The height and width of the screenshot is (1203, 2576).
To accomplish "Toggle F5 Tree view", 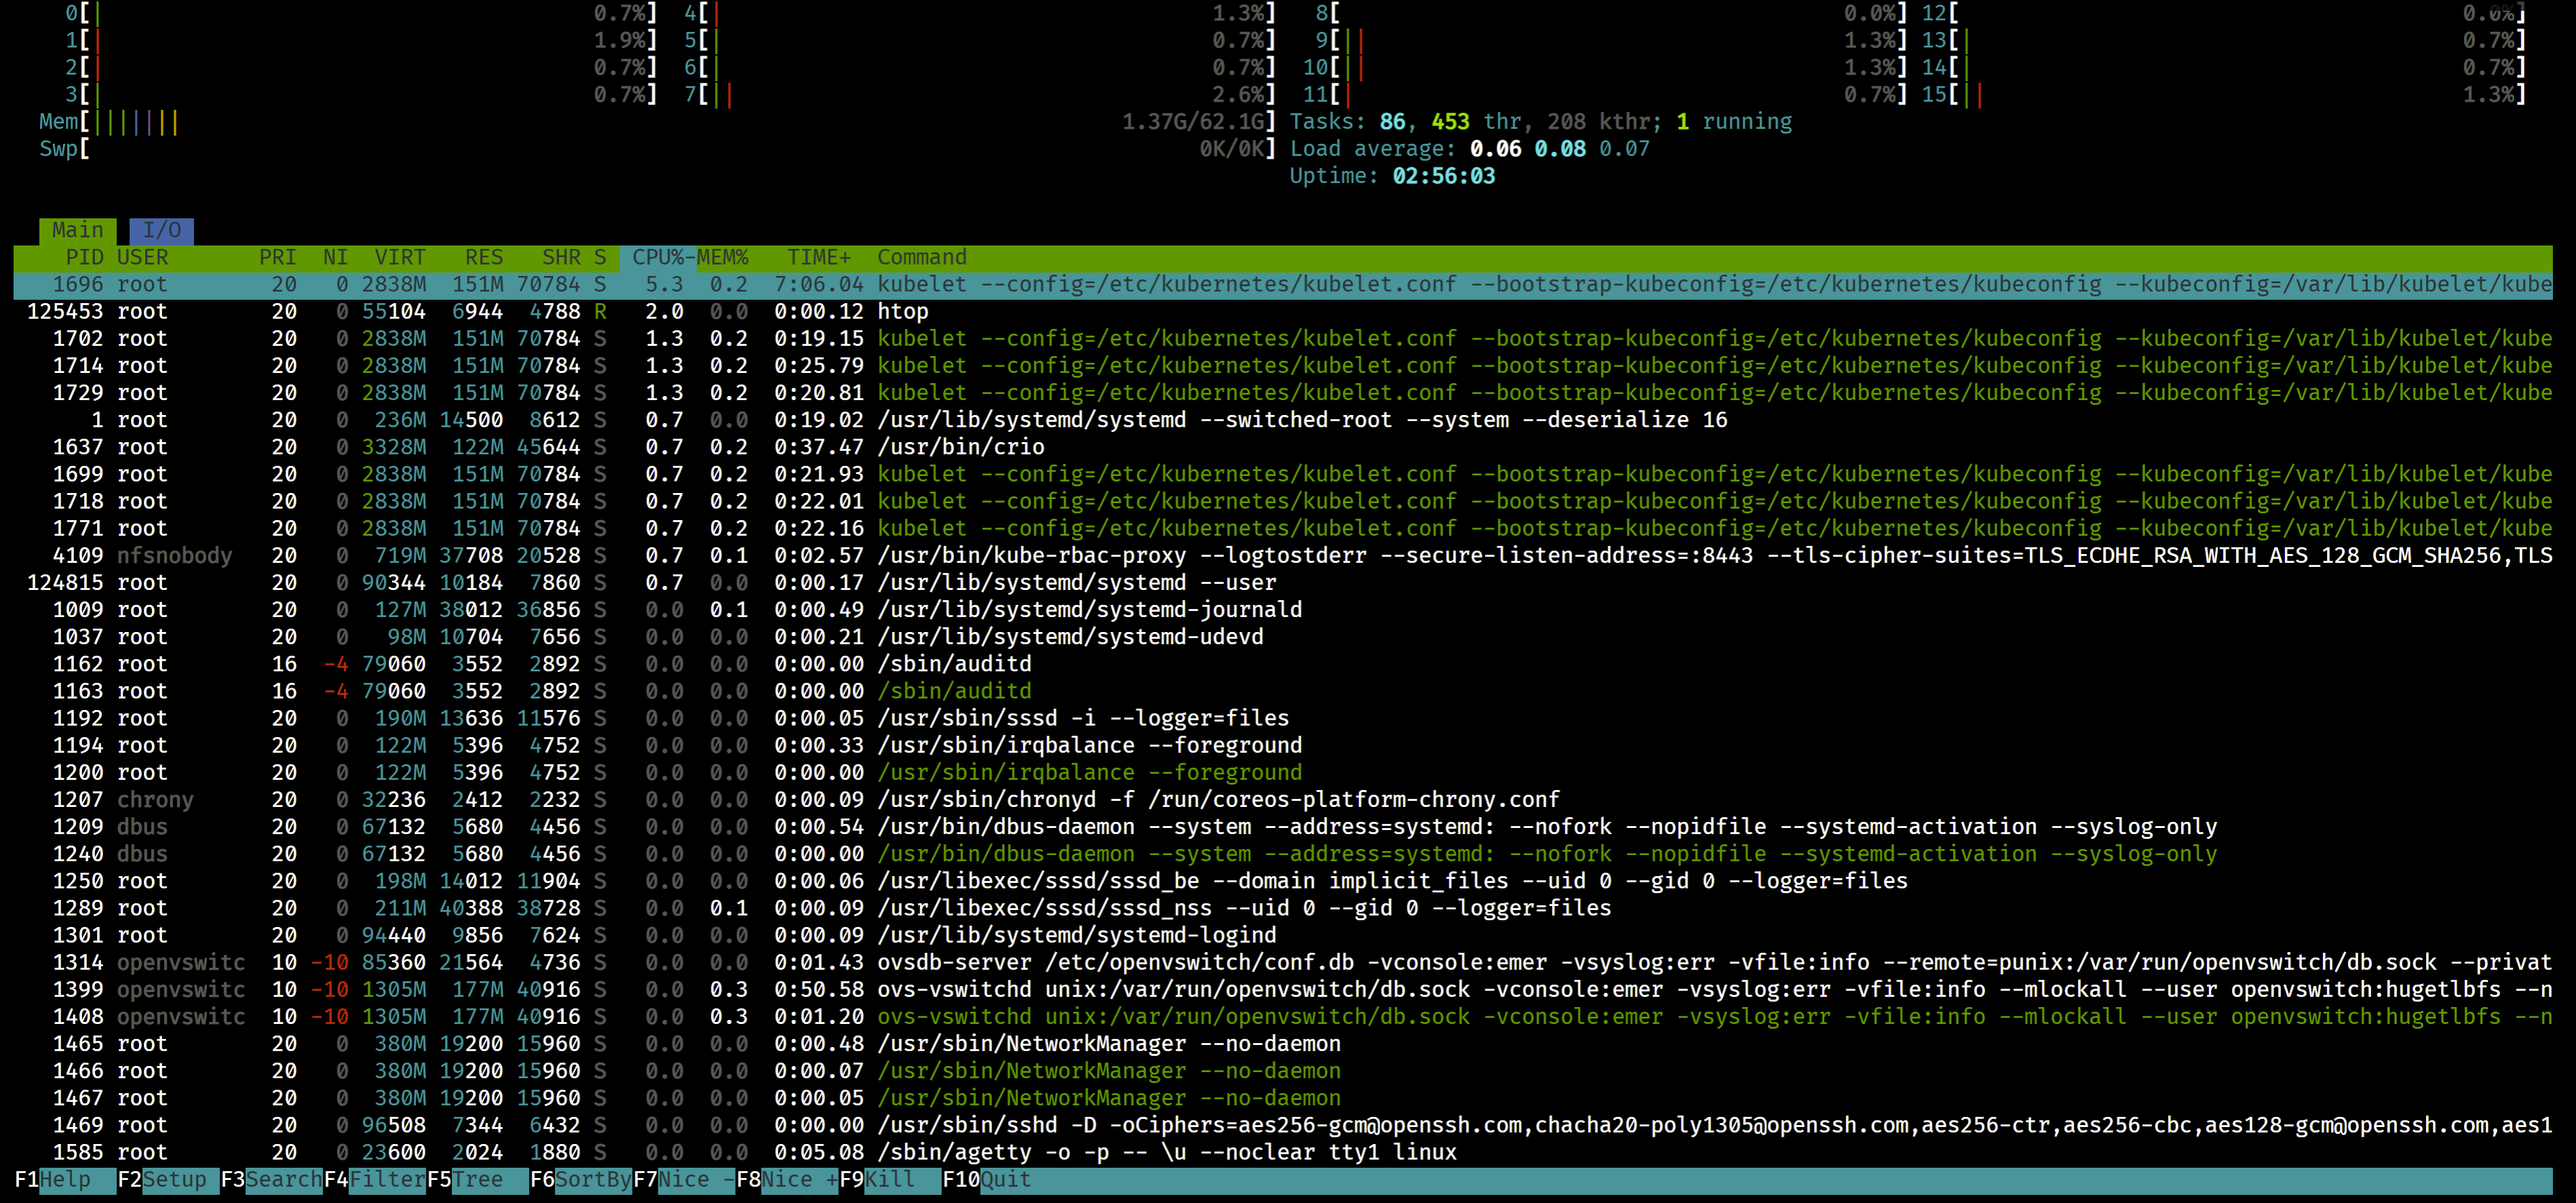I will [x=478, y=1179].
